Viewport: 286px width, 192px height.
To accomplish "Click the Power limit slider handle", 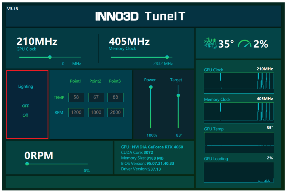I will coord(151,87).
